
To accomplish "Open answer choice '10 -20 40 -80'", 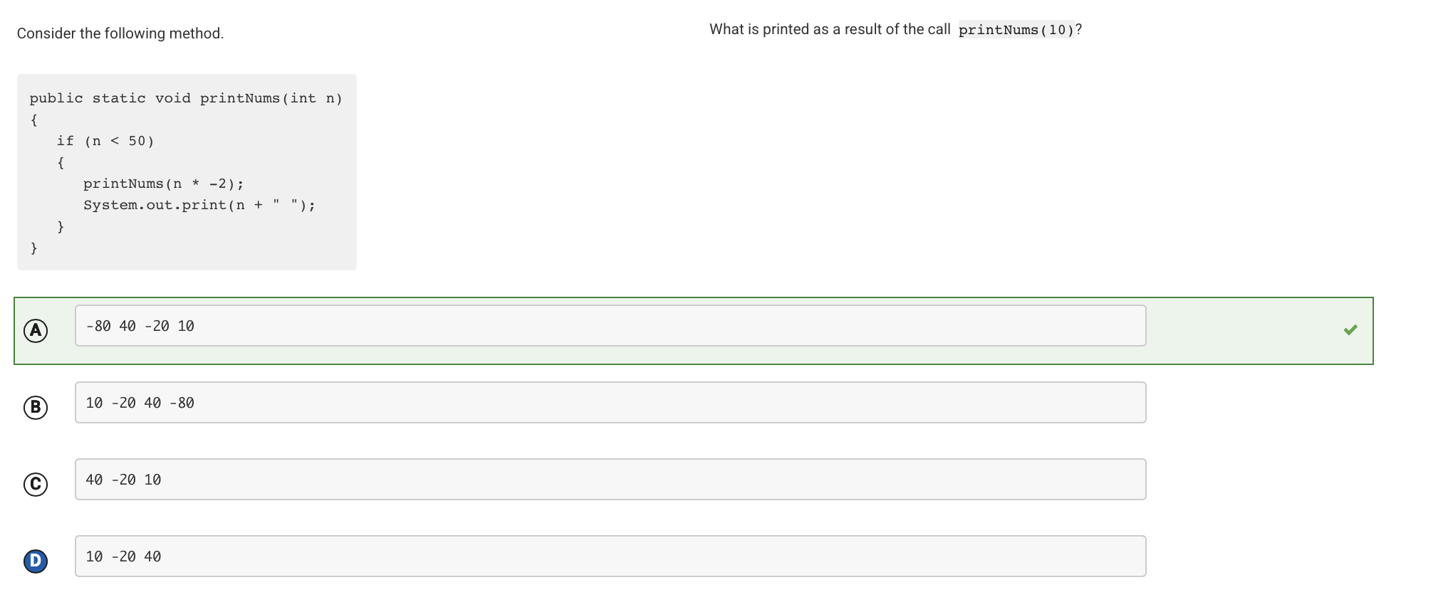I will click(x=609, y=403).
